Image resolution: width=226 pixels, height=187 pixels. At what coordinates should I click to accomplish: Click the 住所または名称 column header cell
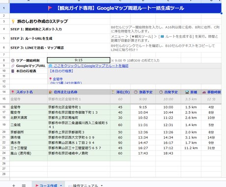pyautogui.click(x=79, y=92)
